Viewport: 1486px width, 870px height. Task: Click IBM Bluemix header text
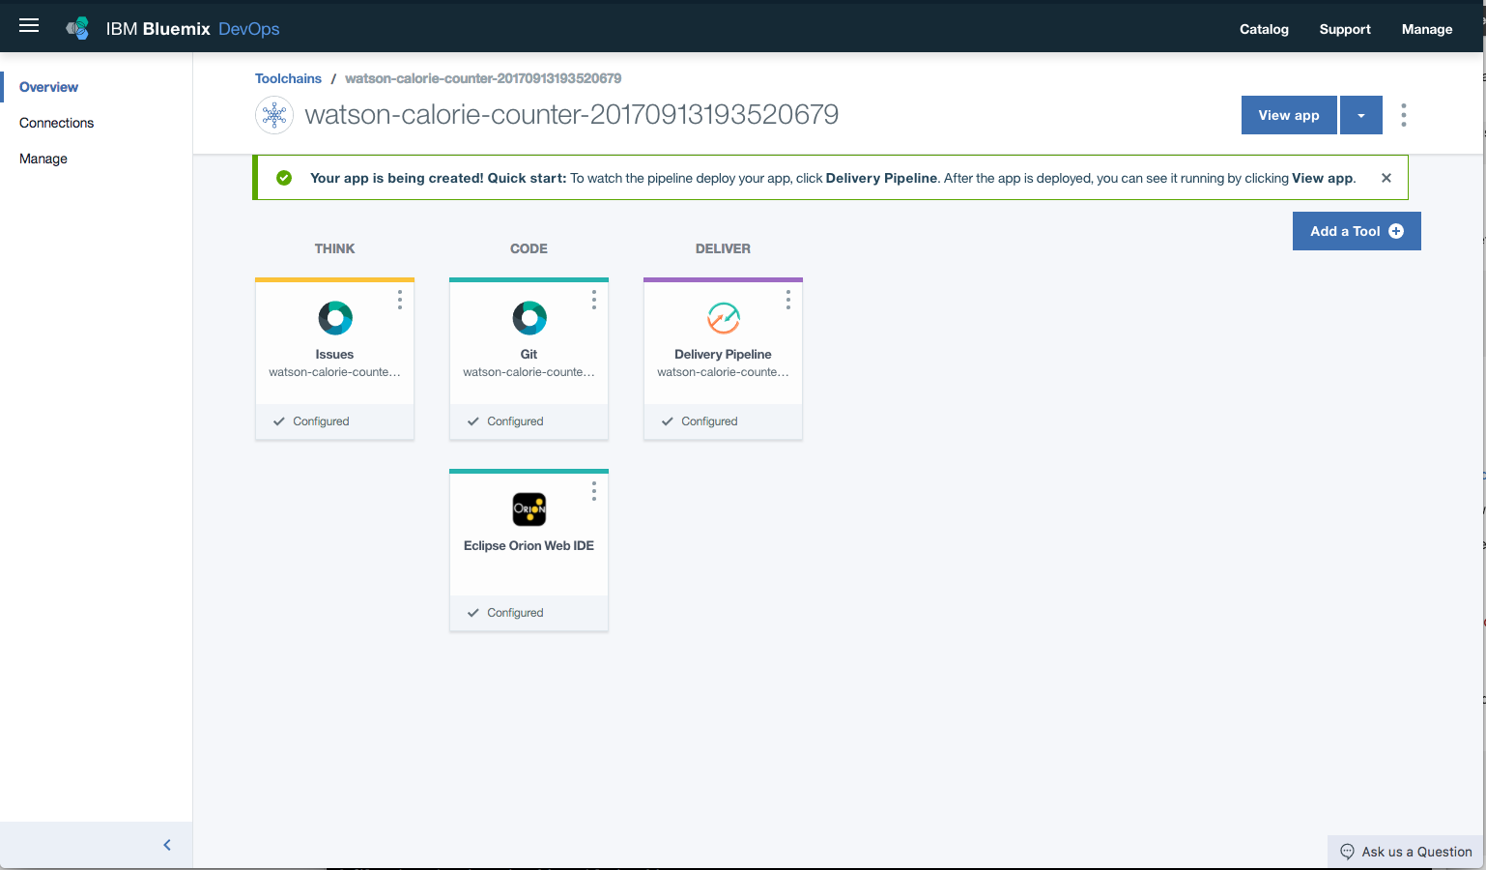pos(157,29)
